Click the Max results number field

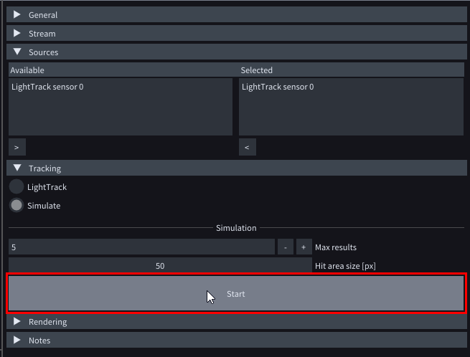click(x=141, y=247)
